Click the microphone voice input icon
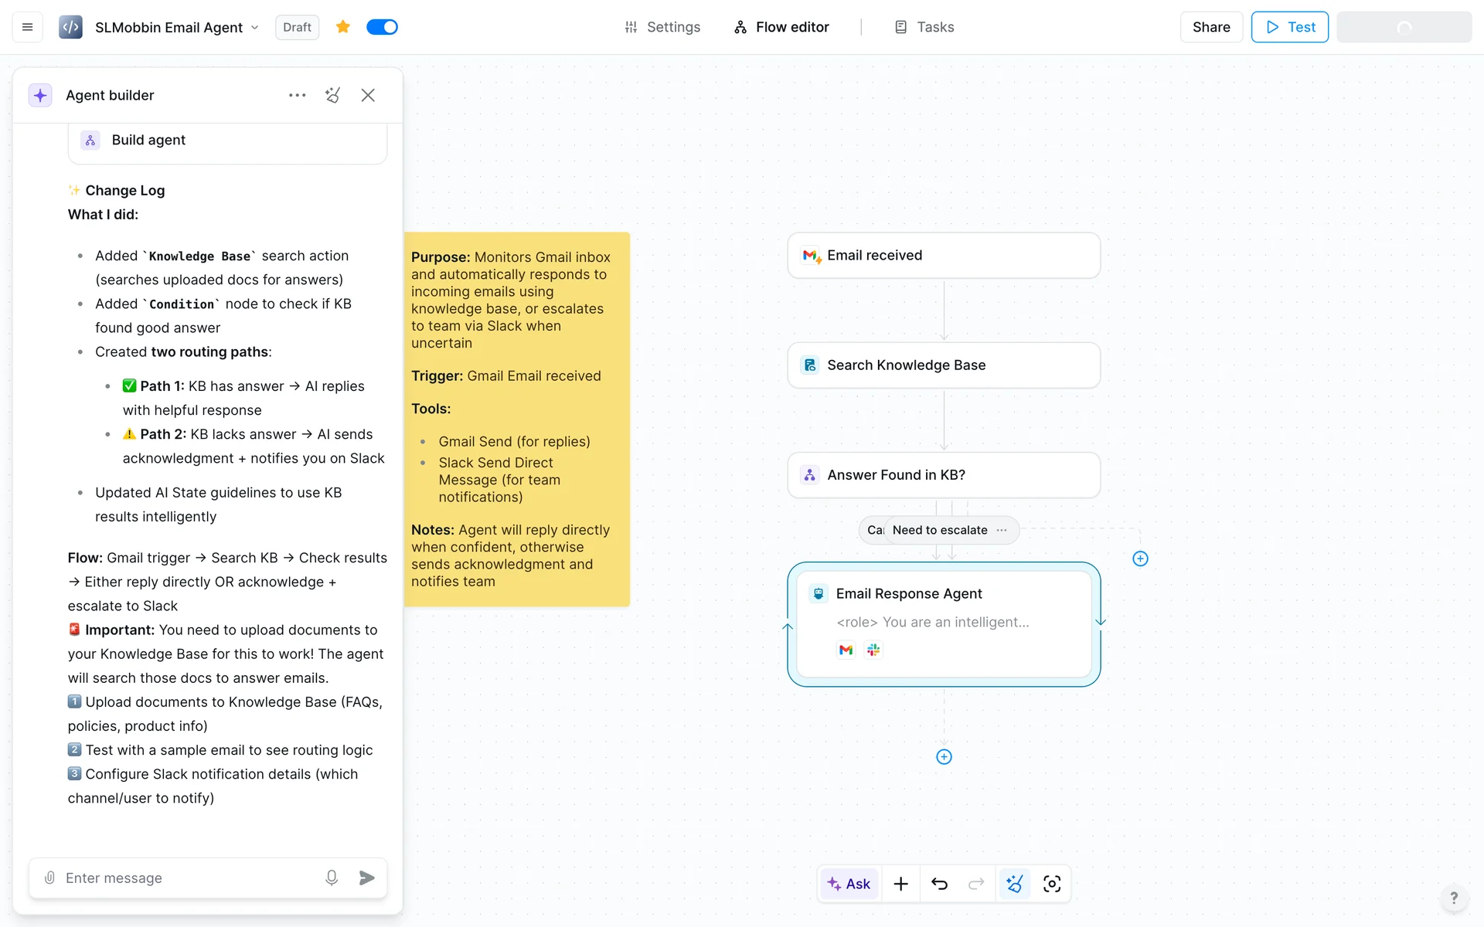This screenshot has width=1484, height=927. (332, 878)
